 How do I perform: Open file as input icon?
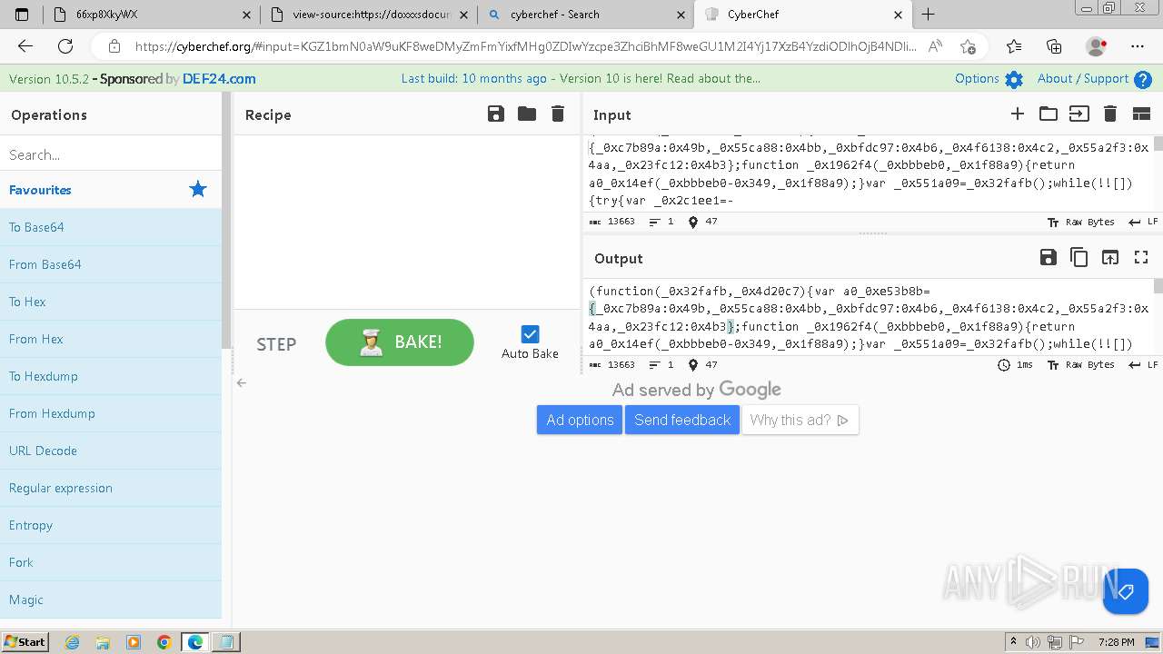pyautogui.click(x=1079, y=114)
